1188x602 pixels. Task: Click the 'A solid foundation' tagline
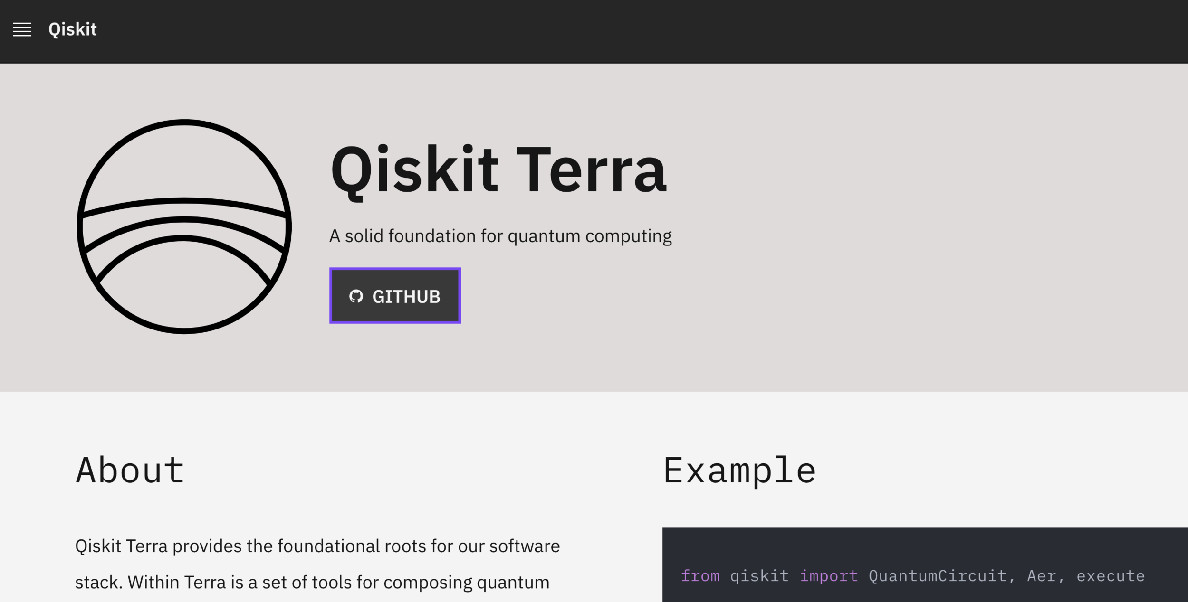point(500,236)
